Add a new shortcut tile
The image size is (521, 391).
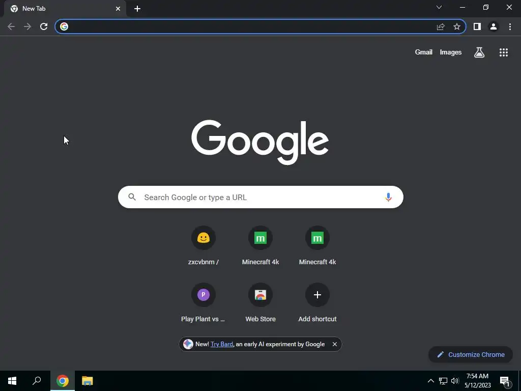(x=317, y=303)
